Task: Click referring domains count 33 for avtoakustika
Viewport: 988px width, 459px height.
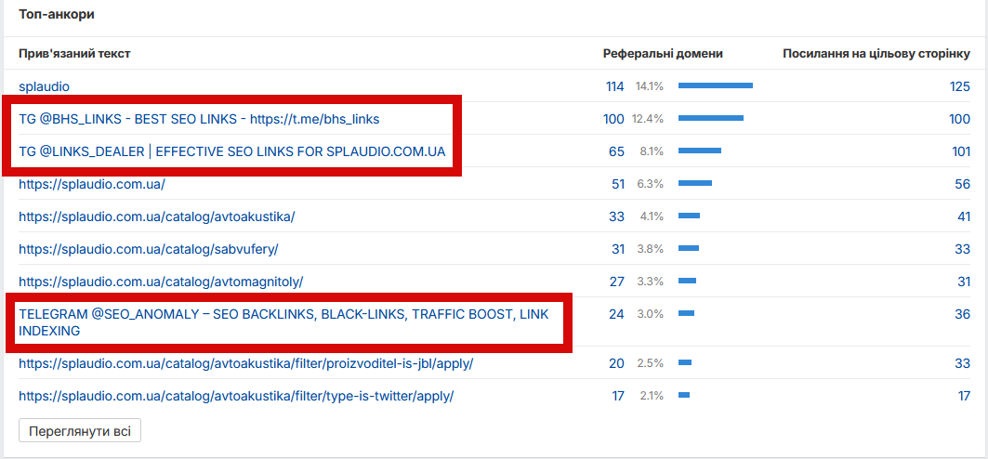Action: pos(617,216)
